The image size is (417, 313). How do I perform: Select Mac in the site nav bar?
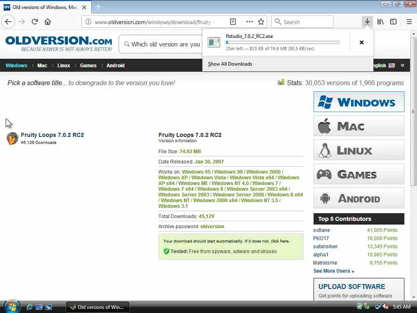pos(42,66)
